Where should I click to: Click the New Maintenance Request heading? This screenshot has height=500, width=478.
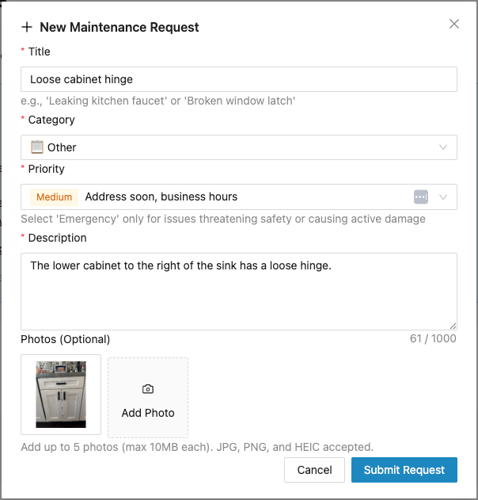(x=119, y=27)
